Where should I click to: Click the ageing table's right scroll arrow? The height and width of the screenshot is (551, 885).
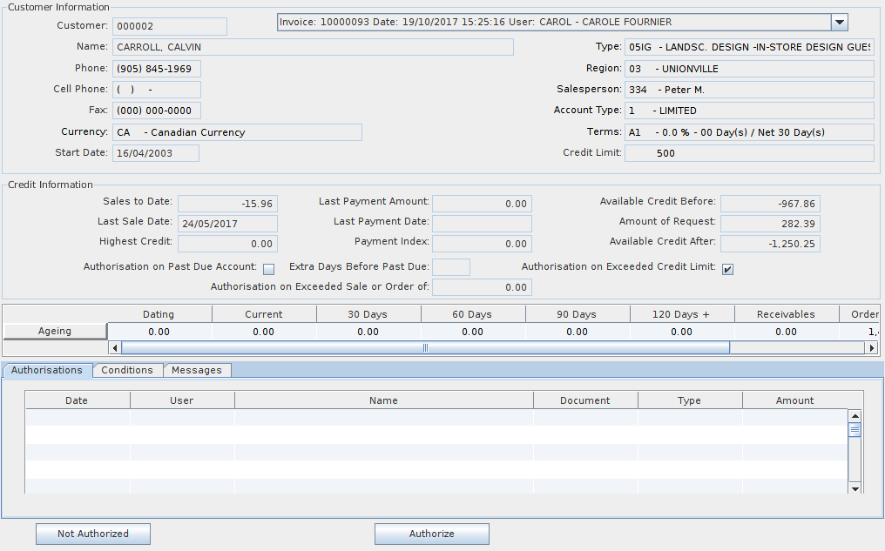point(870,348)
